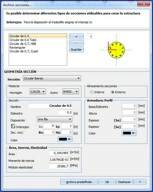Open the Hormigón C20/25 dropdown
Screen dimensions: 153x192
tap(38, 91)
